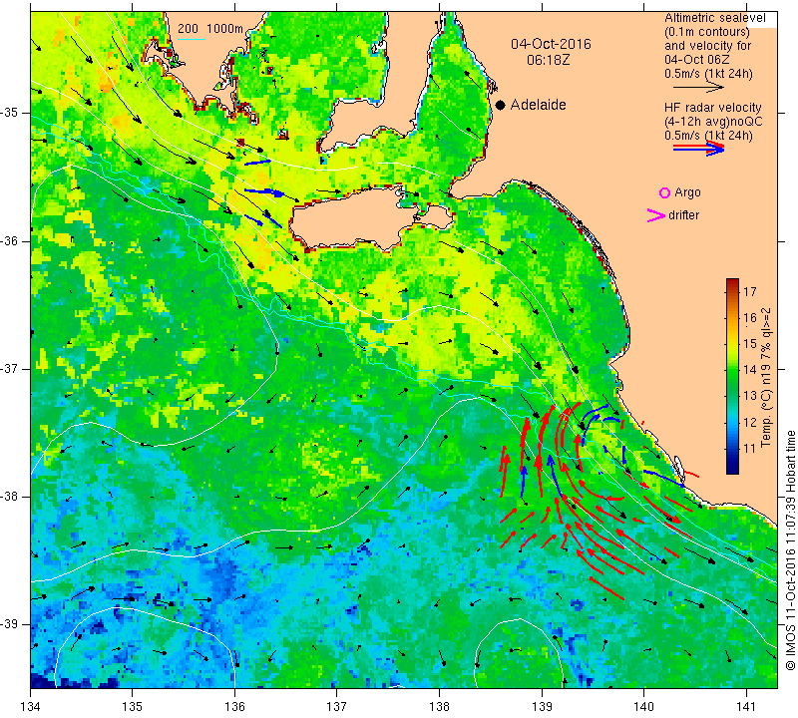This screenshot has height=718, width=798.
Task: Click the Adelaide label text
Action: click(x=538, y=105)
